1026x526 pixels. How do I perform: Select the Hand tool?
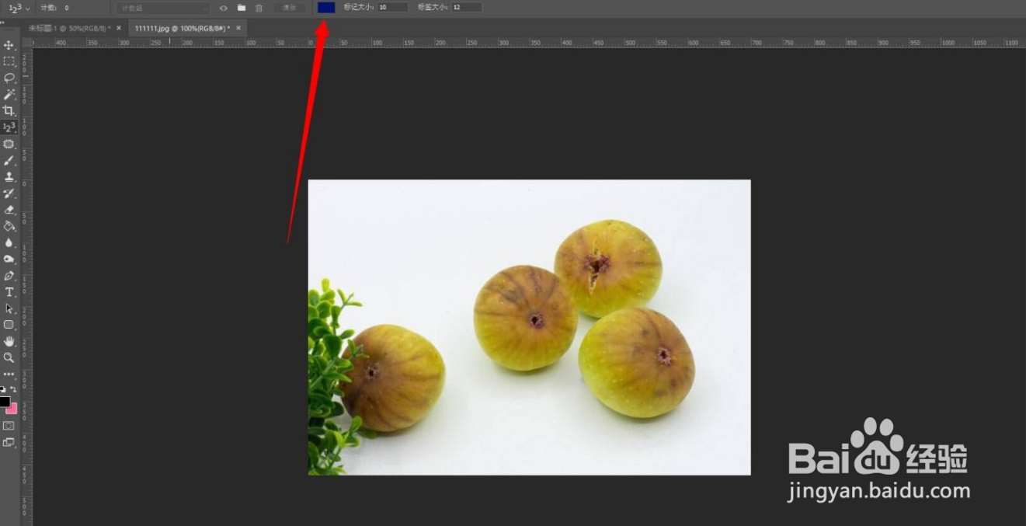pyautogui.click(x=9, y=341)
